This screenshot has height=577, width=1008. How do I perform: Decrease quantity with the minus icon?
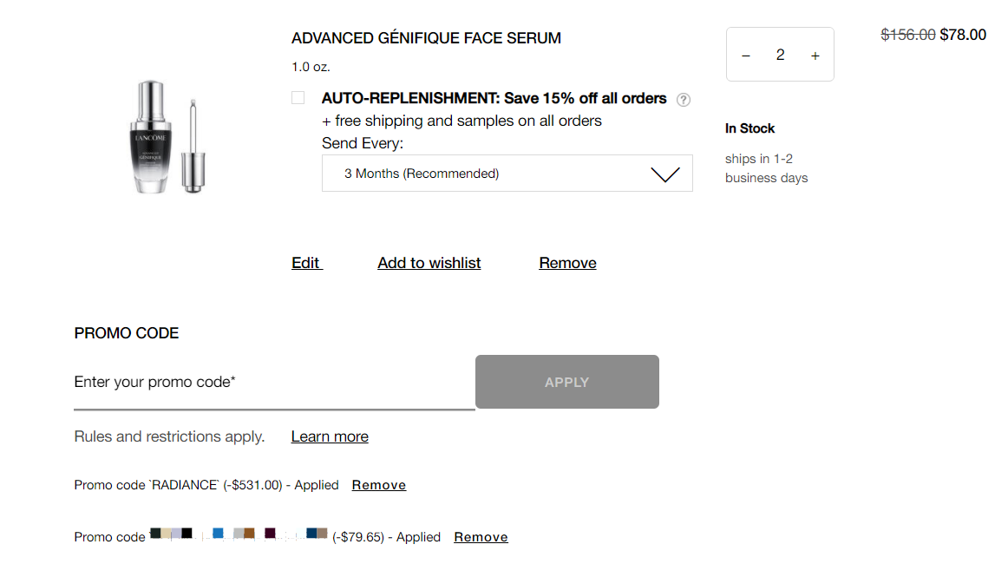point(746,56)
